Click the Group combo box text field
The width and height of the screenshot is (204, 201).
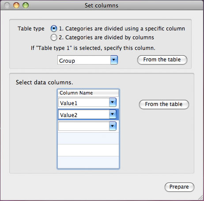(84, 60)
